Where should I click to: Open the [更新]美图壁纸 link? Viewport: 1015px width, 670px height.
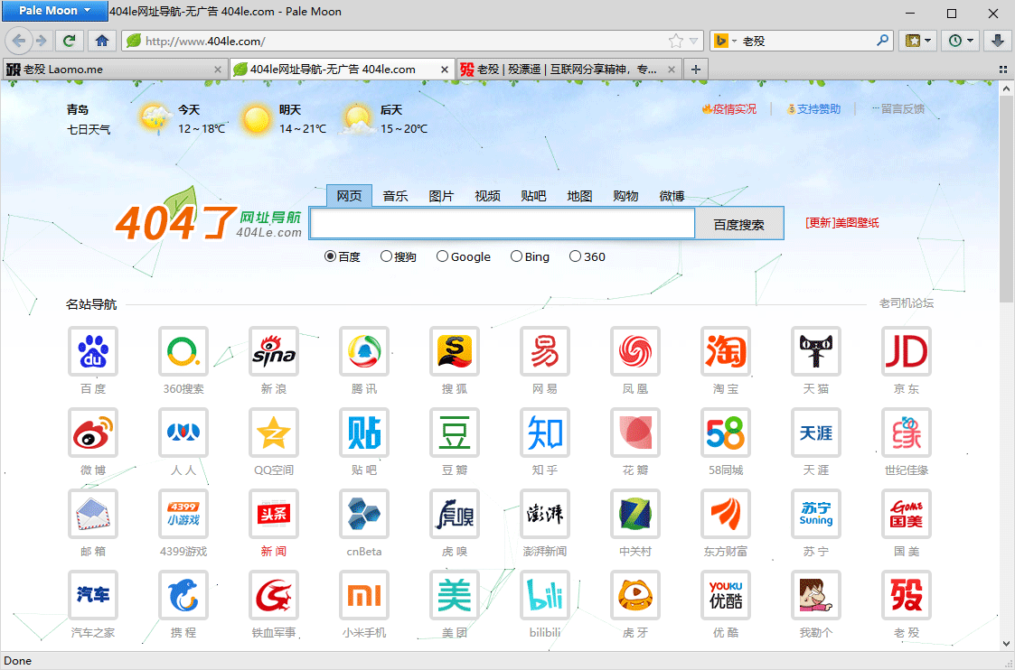coord(842,223)
